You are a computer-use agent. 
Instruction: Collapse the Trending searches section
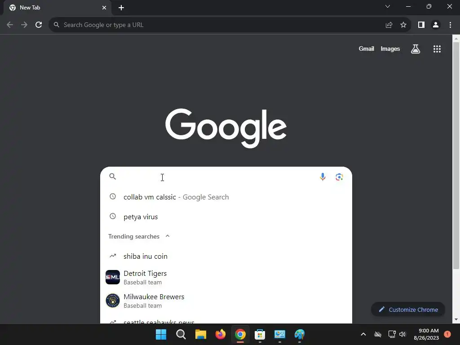[168, 236]
